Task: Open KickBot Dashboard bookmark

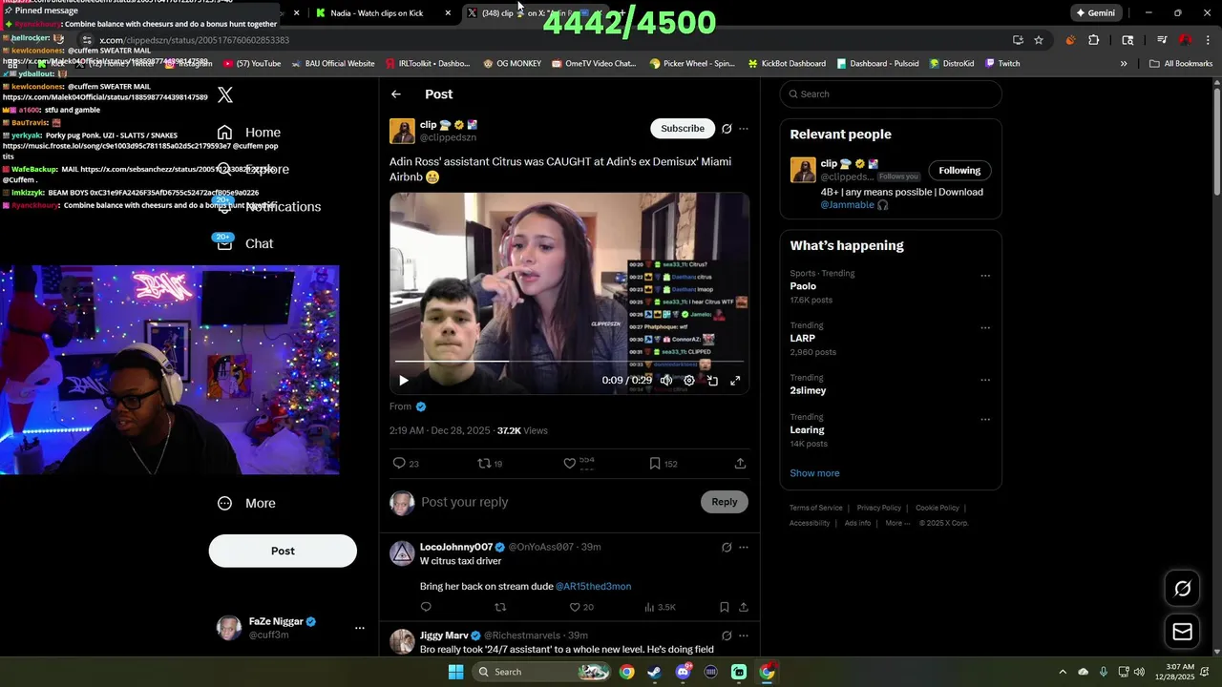Action: tap(787, 64)
